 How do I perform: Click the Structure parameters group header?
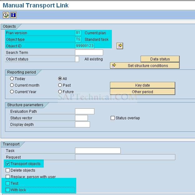(25, 105)
